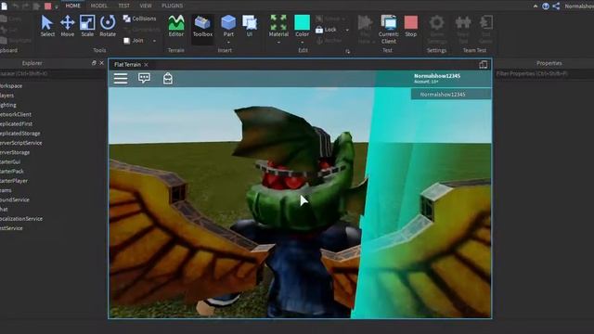Collapse the ribbon with the up arrow

pos(536,6)
